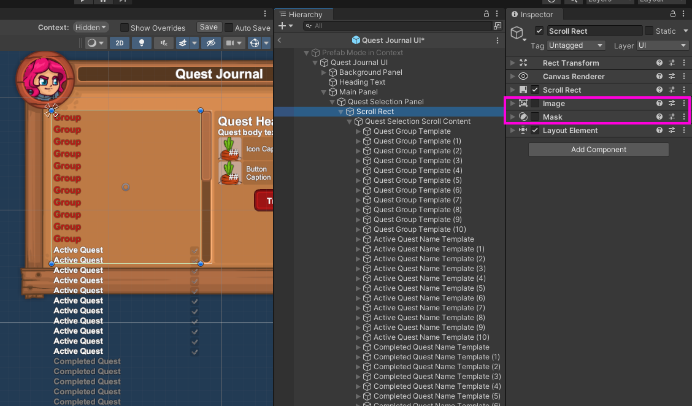Expand the Layout Element component
Viewport: 692px width, 406px height.
click(512, 130)
